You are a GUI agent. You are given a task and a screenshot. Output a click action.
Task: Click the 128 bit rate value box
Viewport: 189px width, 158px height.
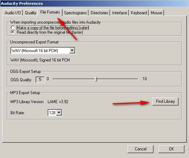(x=52, y=113)
